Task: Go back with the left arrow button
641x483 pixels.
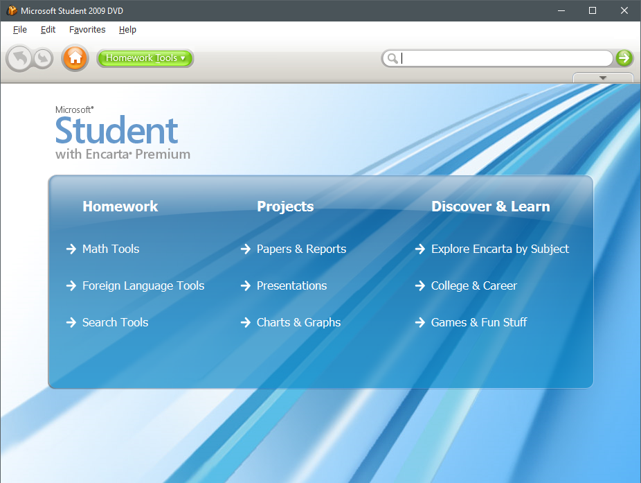Action: (x=19, y=58)
